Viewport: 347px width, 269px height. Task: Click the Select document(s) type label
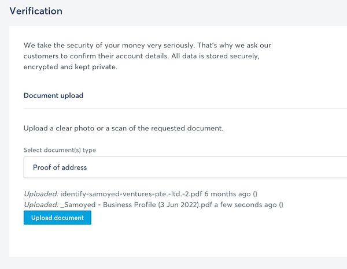60,150
